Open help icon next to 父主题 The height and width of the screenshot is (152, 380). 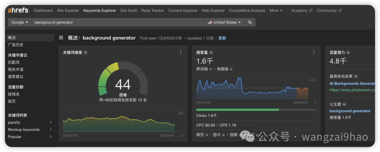point(344,104)
